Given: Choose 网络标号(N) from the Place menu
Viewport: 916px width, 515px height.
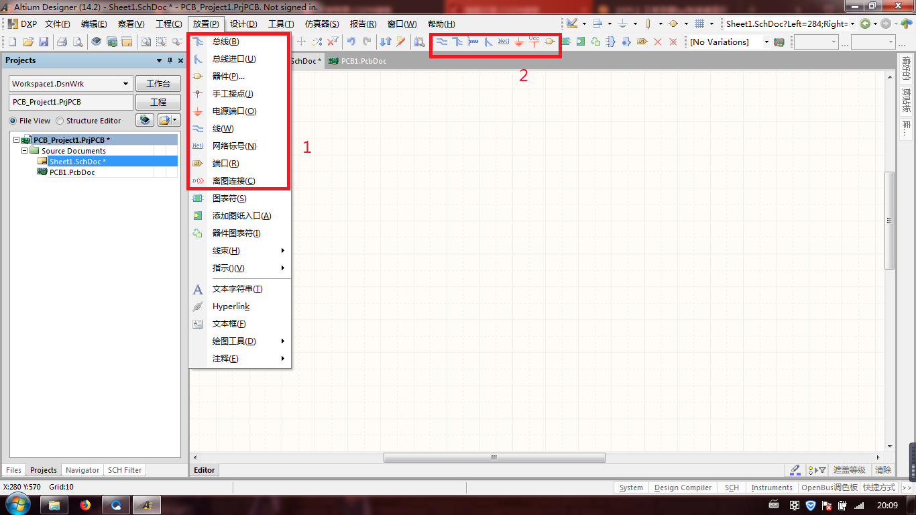Looking at the screenshot, I should [x=234, y=146].
